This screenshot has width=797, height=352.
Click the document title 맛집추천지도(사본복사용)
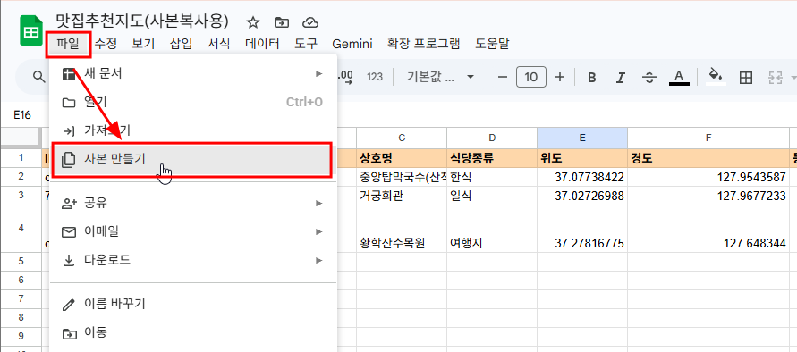pos(143,21)
